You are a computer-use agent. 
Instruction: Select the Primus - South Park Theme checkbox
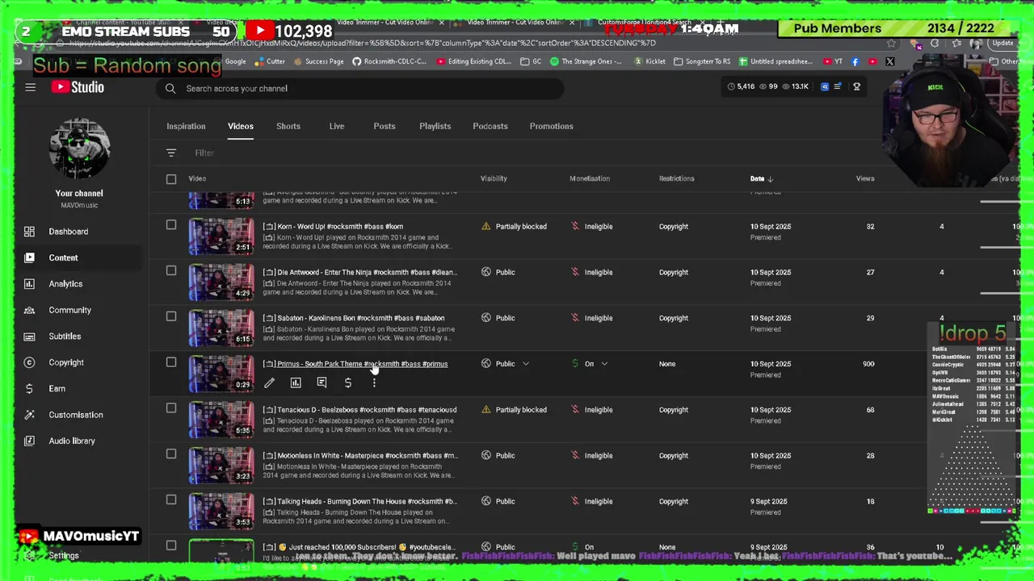coord(171,362)
